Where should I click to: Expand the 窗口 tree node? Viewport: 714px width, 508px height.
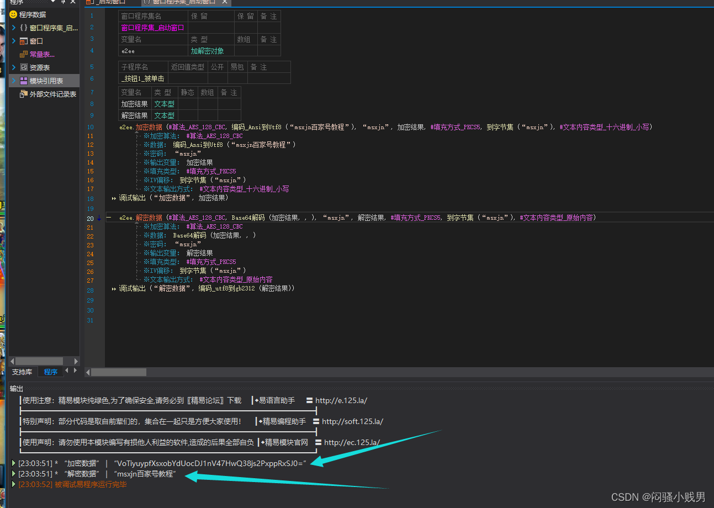pos(13,41)
